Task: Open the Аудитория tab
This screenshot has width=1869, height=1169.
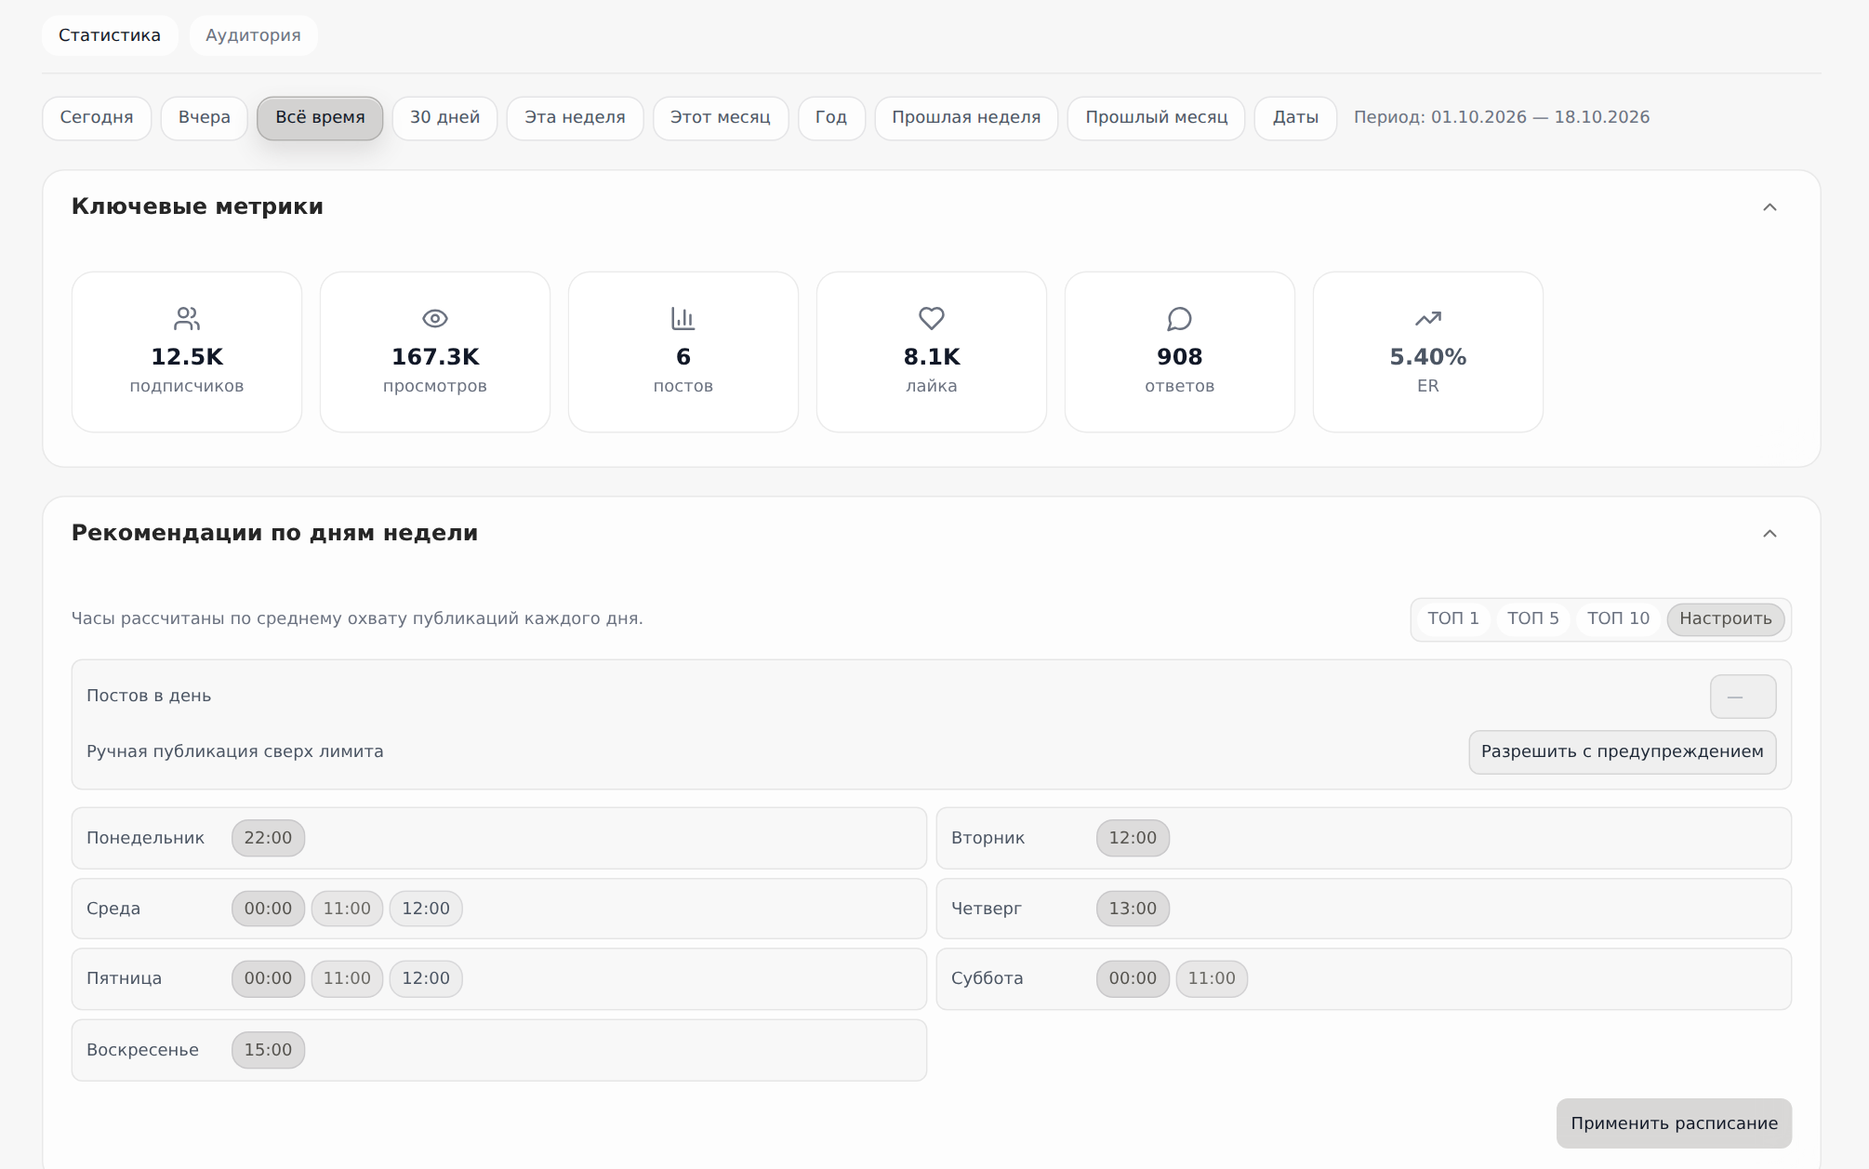Action: coord(253,35)
